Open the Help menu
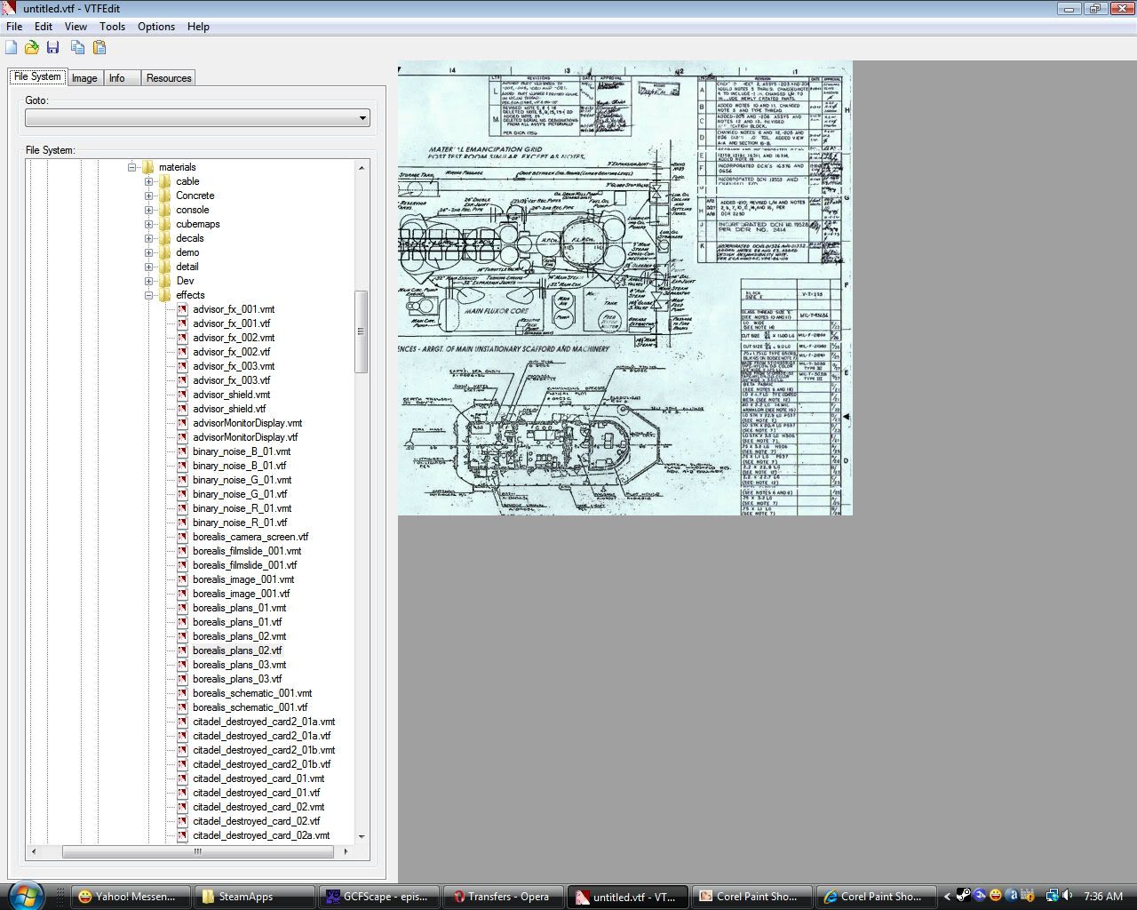Viewport: 1137px width, 910px height. (198, 27)
